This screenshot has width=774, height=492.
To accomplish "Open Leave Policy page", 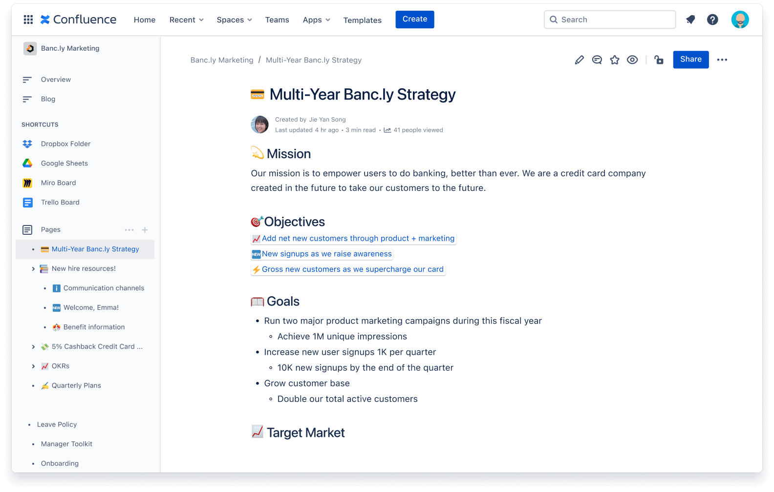I will click(57, 425).
